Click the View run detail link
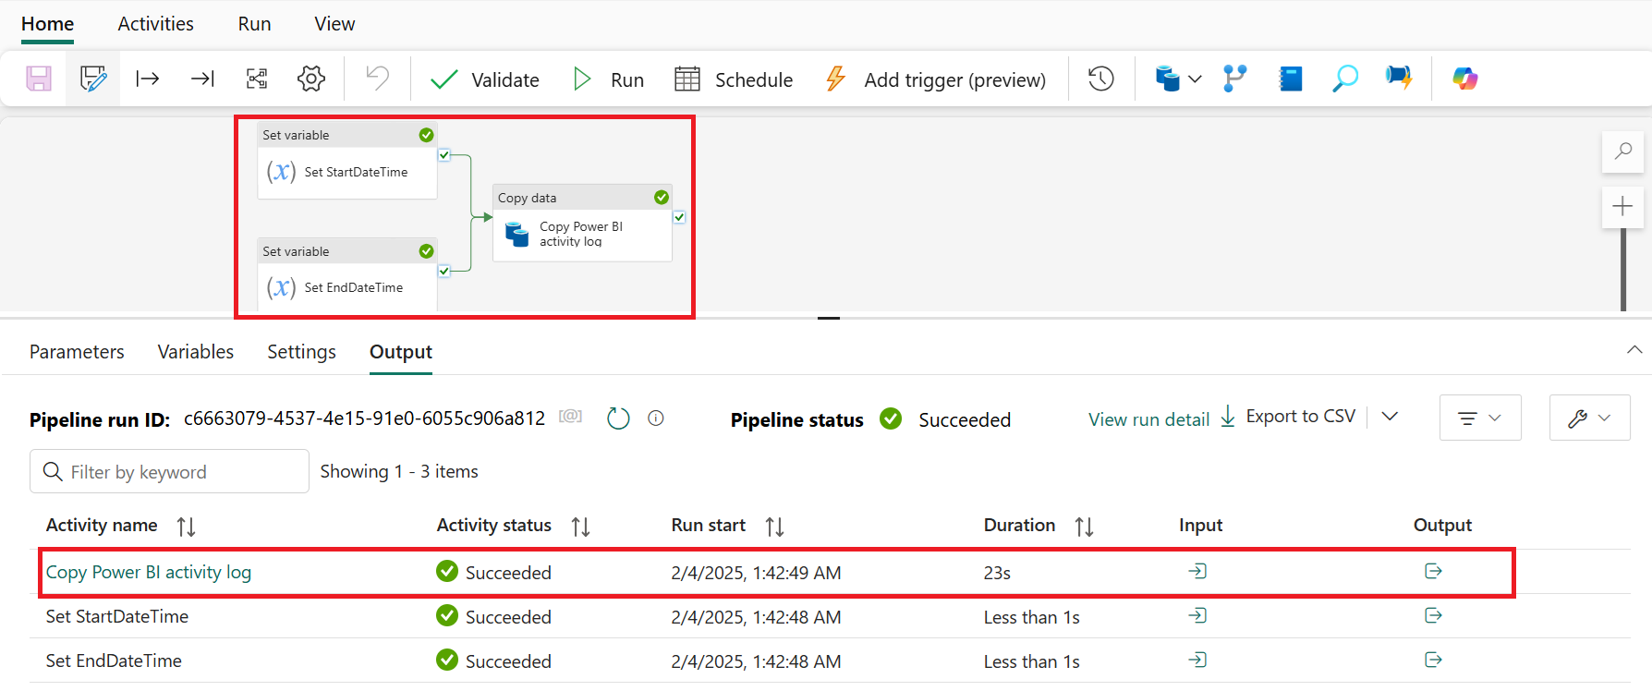 point(1148,419)
